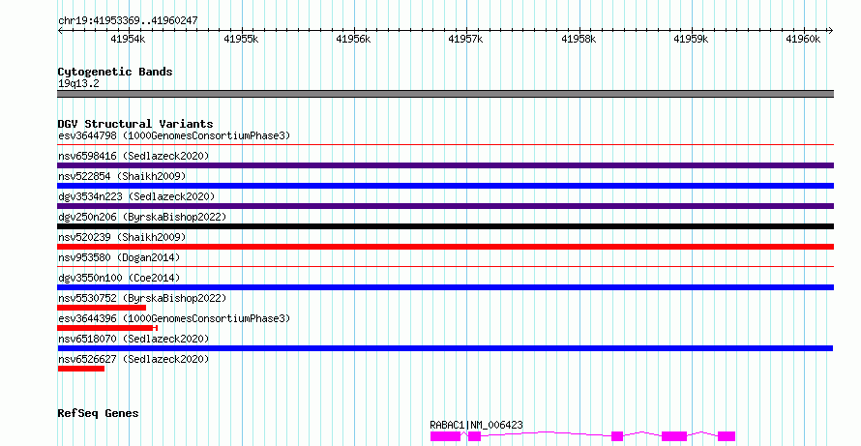
Task: Select the short red nsv5530752 variant bar
Action: coord(102,308)
